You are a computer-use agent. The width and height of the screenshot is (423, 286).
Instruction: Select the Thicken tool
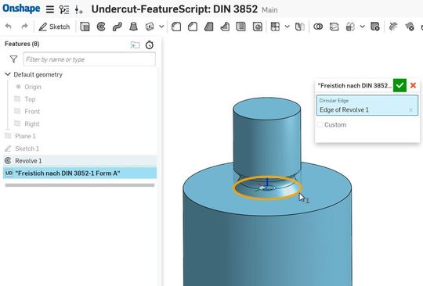(150, 27)
